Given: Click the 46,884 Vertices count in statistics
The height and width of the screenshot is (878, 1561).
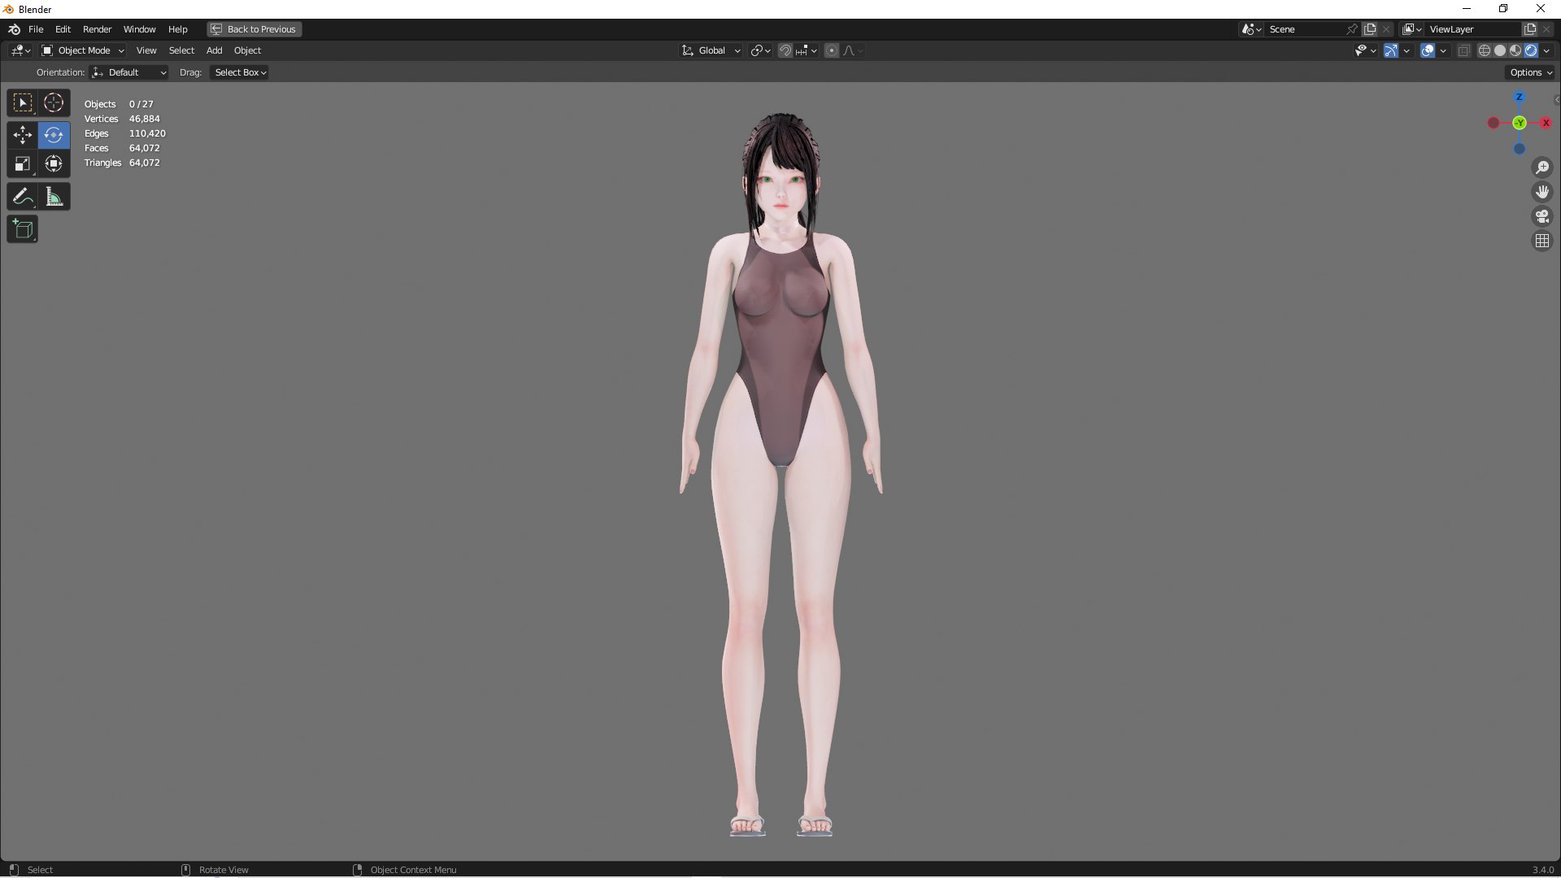Looking at the screenshot, I should point(144,119).
